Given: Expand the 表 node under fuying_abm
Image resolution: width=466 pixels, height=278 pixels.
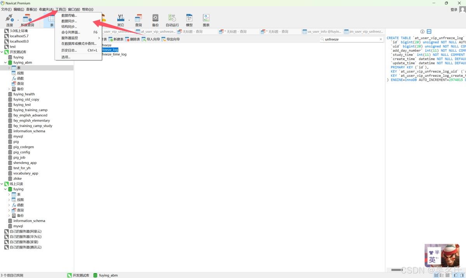Looking at the screenshot, I should (9, 68).
